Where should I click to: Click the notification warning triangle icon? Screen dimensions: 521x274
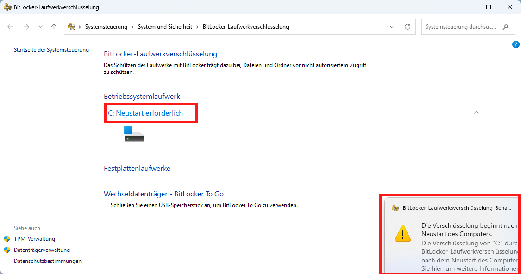[403, 233]
